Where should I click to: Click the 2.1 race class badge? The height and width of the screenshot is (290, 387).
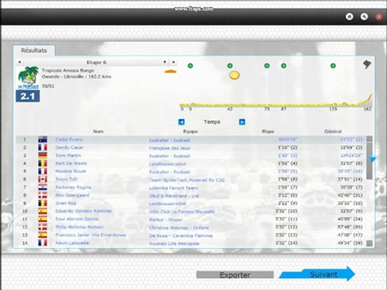28,96
